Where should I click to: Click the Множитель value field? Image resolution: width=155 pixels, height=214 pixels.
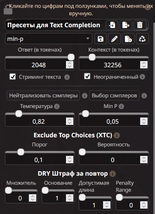[x=21, y=198]
